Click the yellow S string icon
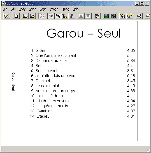This screenshot has width=151, height=153. pos(113,16)
